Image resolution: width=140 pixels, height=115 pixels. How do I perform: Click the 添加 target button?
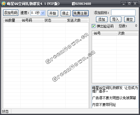[102, 19]
